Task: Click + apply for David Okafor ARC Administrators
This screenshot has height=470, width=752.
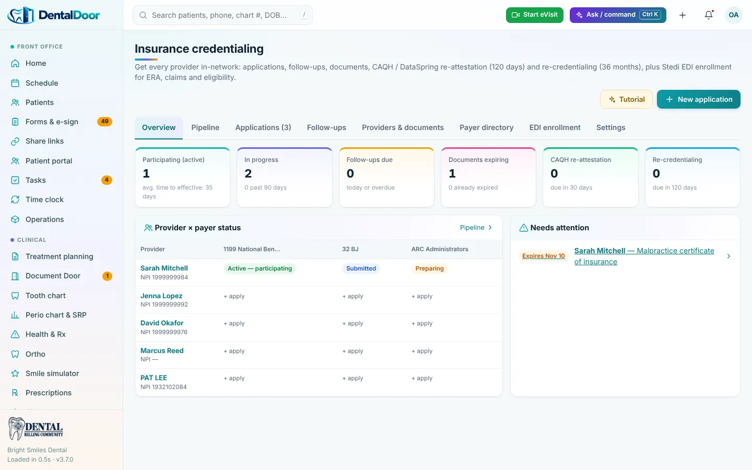Action: tap(422, 323)
